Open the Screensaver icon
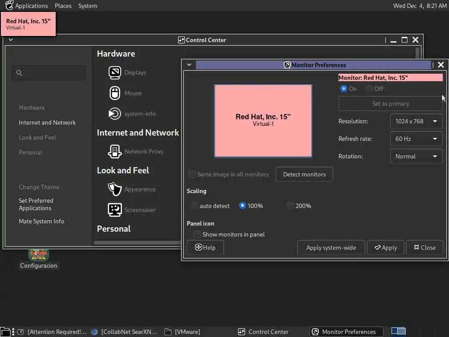 point(115,210)
